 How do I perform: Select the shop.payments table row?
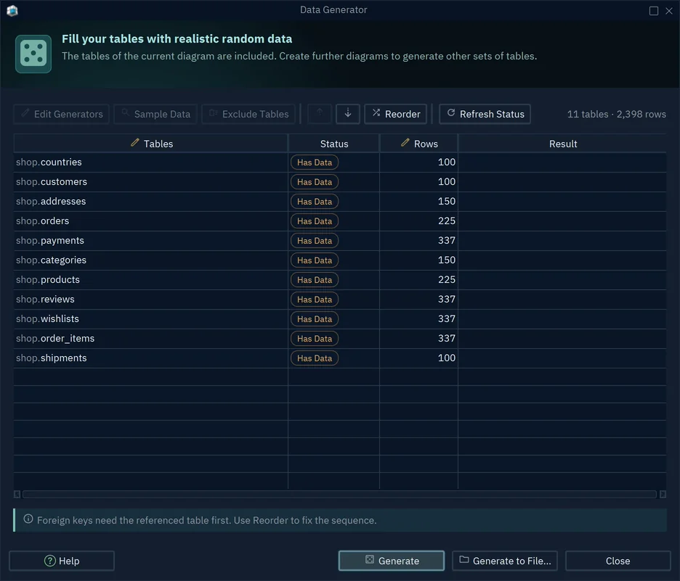pos(339,241)
